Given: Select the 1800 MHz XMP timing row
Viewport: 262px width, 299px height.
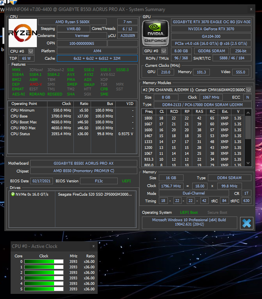Looking at the screenshot, I should pyautogui.click(x=192, y=118).
